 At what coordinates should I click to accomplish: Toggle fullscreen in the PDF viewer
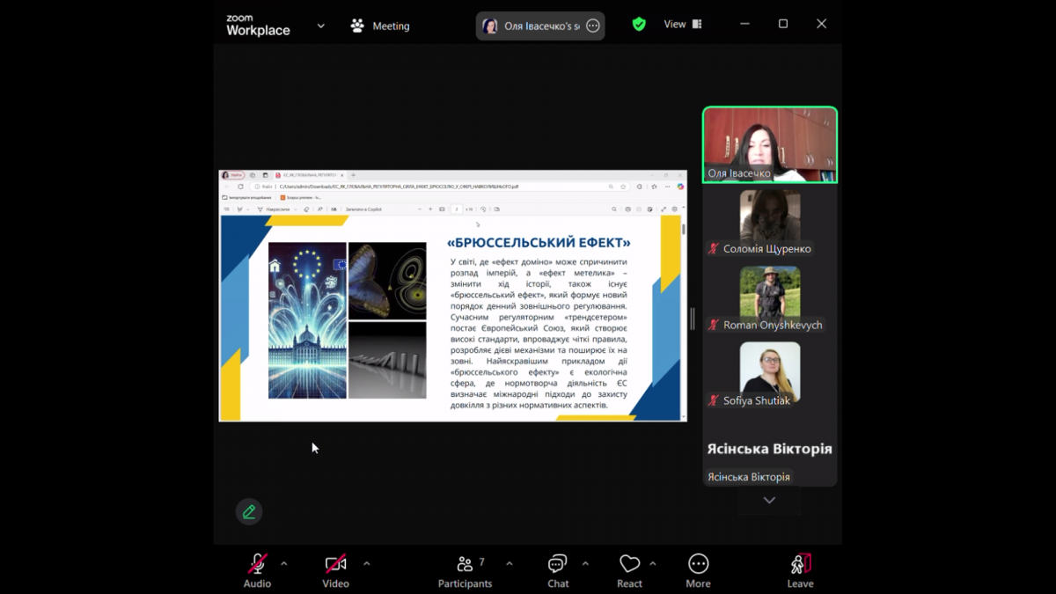(x=662, y=209)
